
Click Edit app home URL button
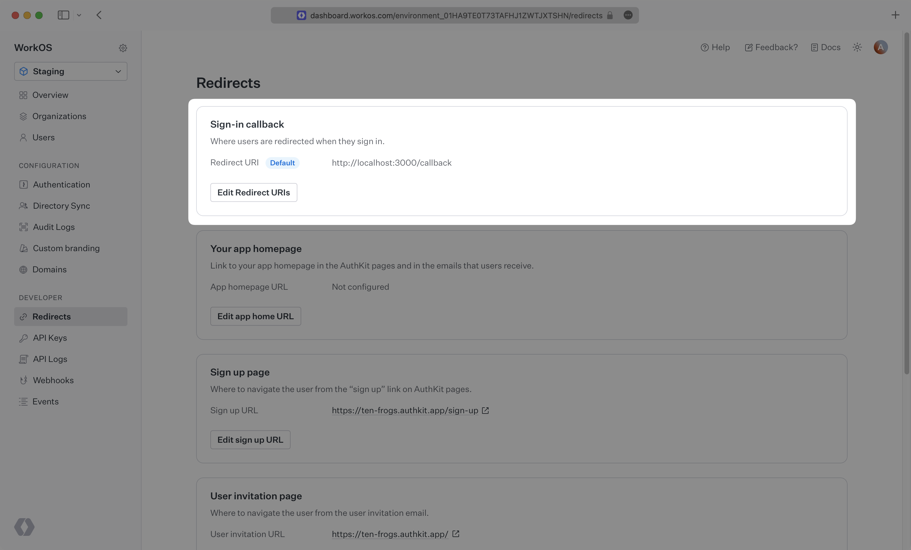tap(255, 316)
